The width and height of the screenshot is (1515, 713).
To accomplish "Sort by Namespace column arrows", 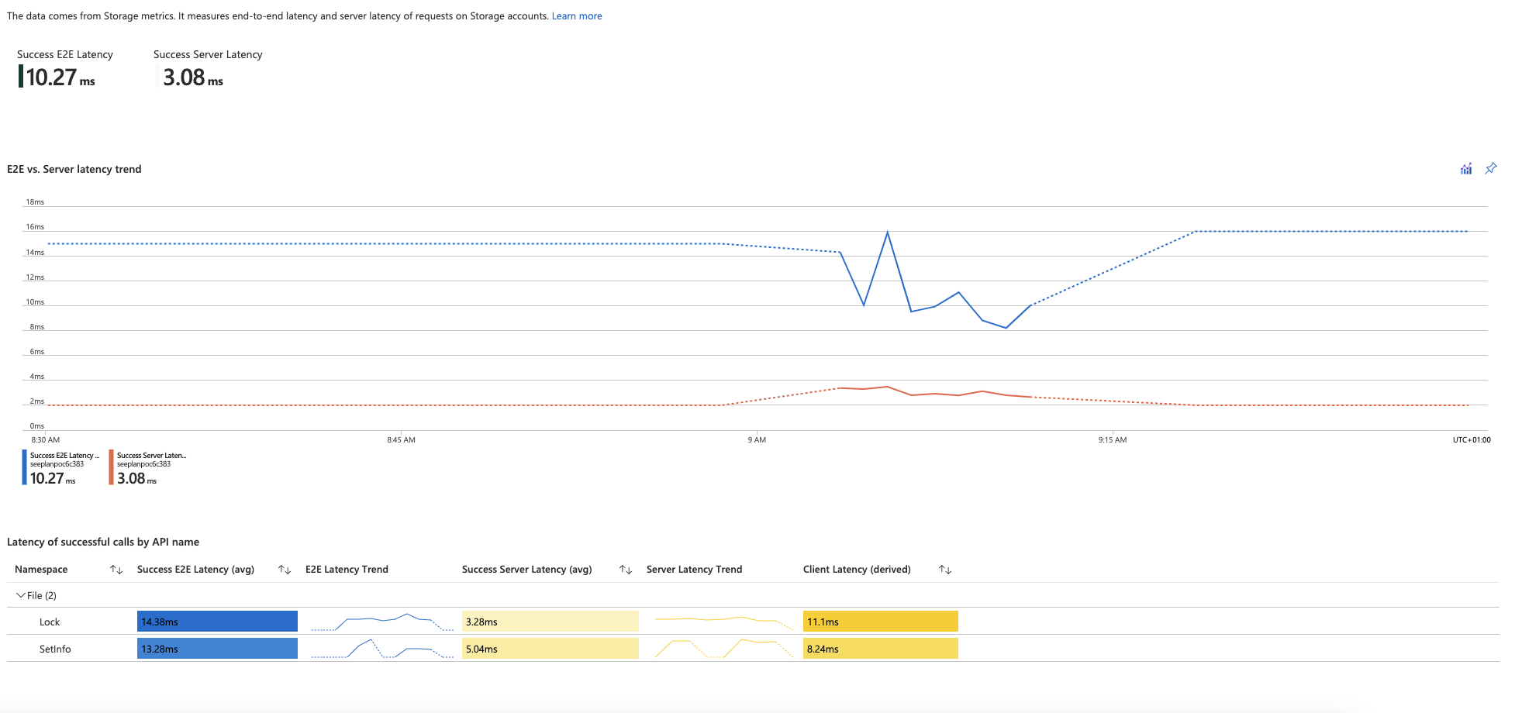I will coord(116,570).
